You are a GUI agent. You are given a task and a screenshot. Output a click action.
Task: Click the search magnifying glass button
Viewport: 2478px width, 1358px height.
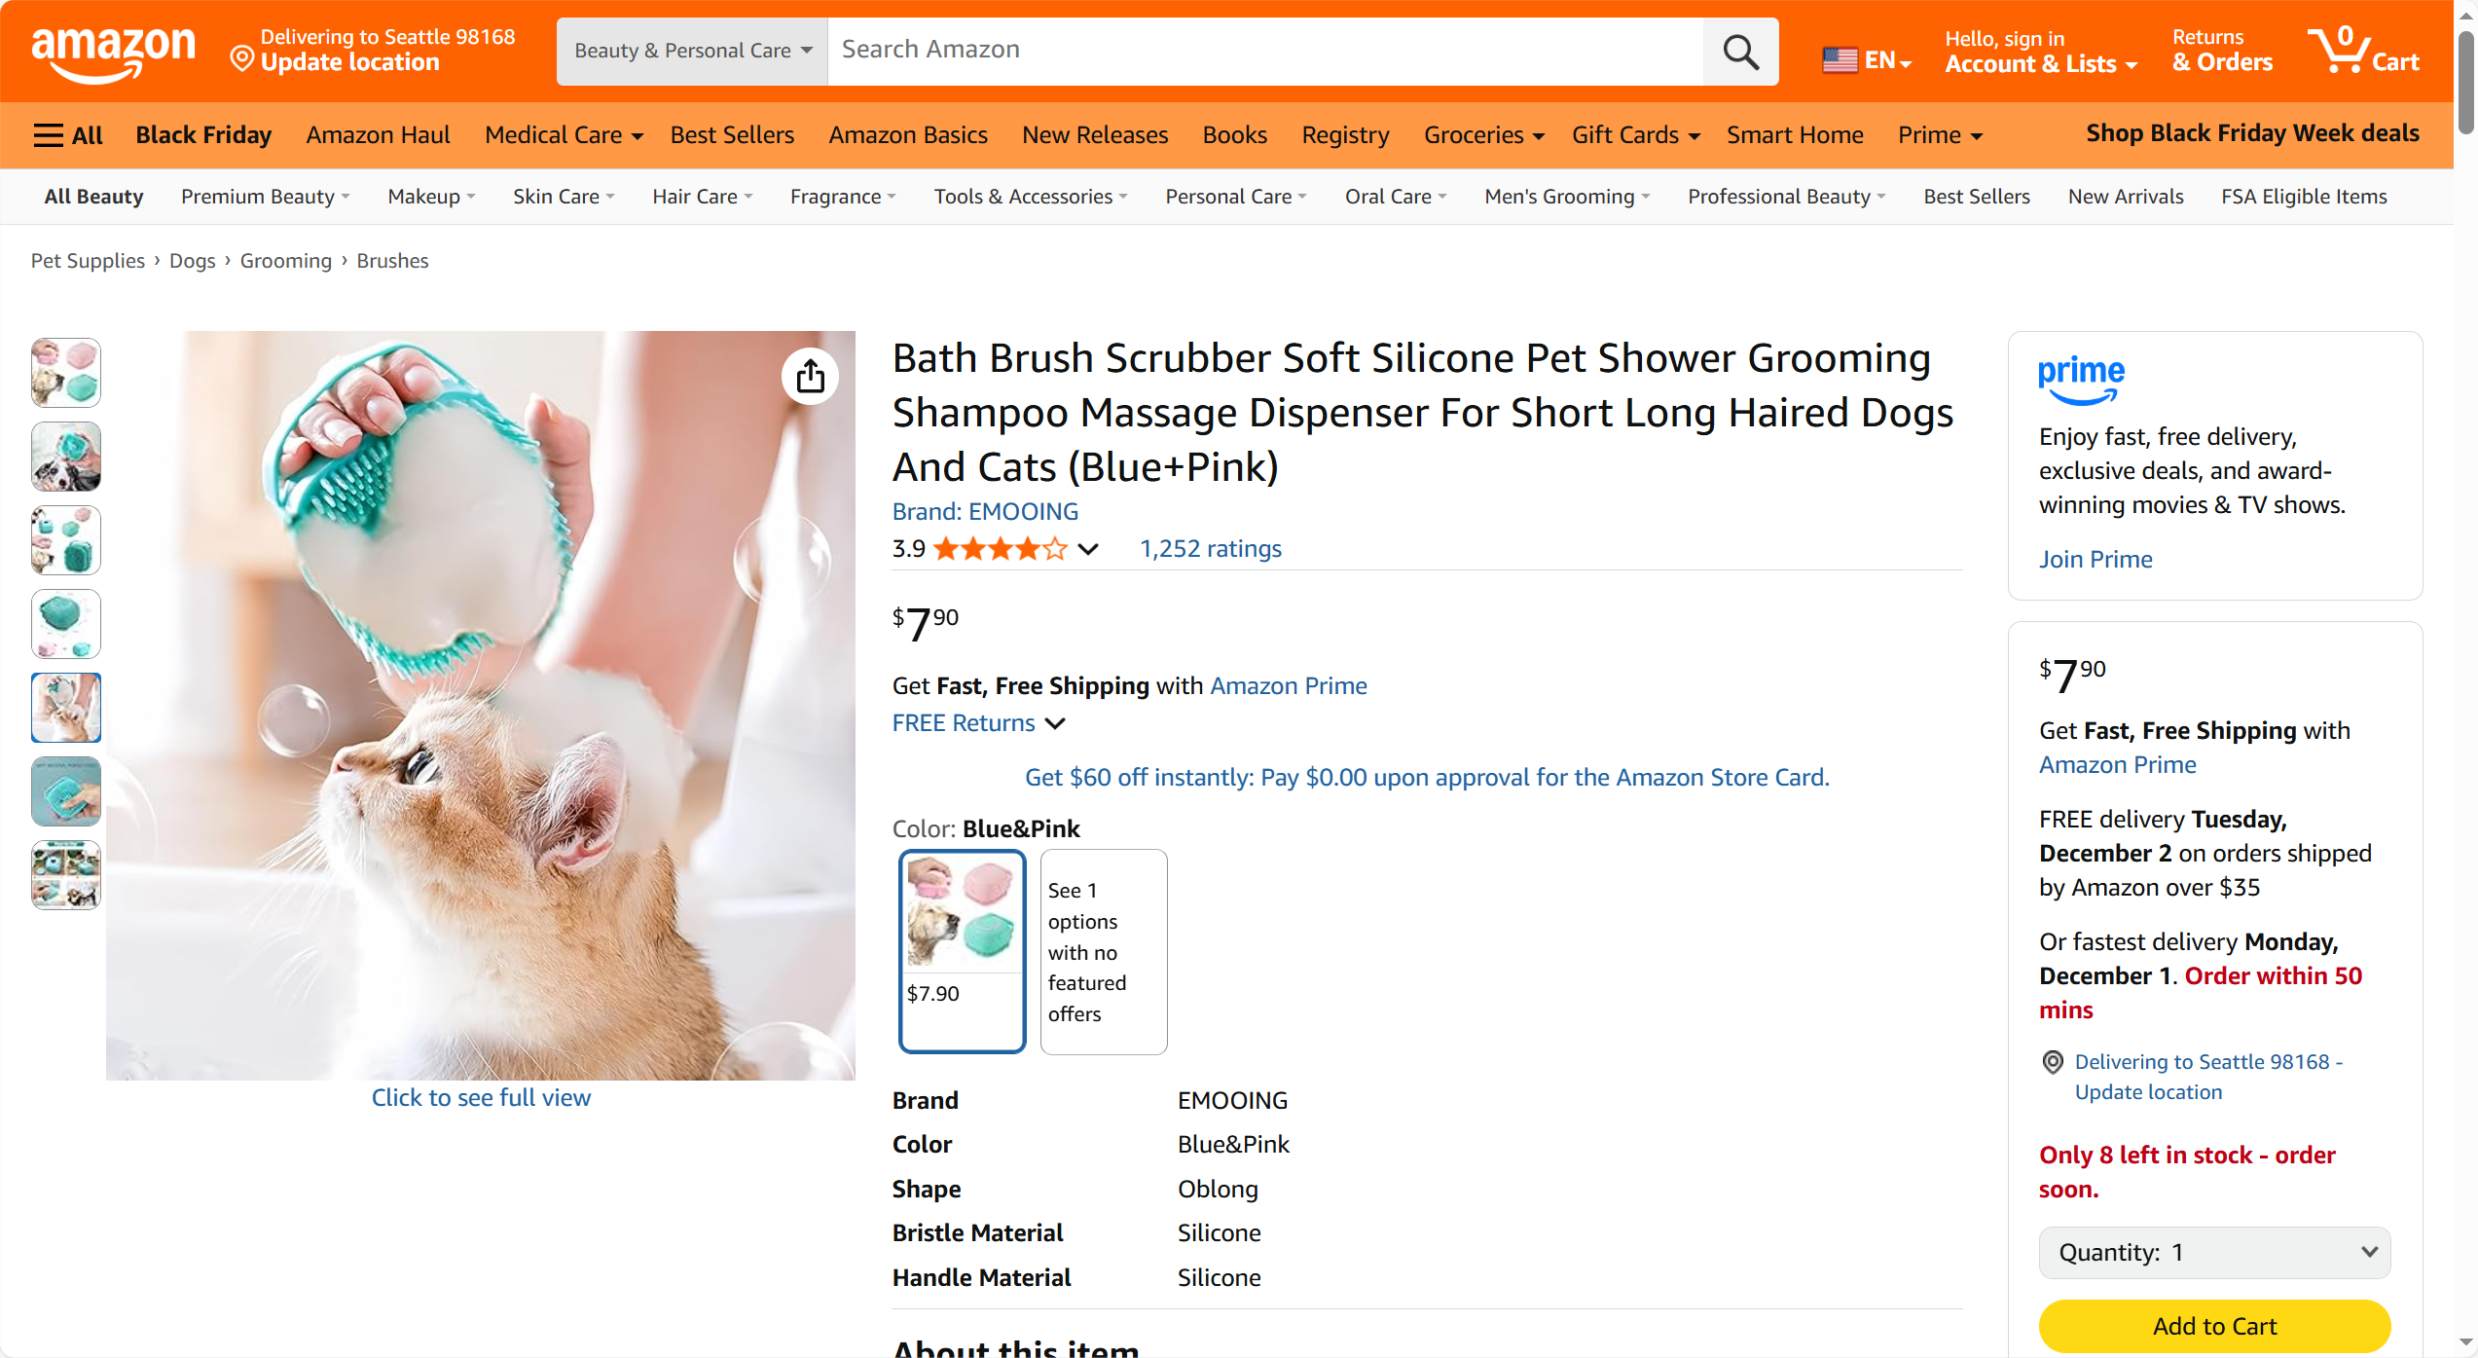pyautogui.click(x=1740, y=52)
